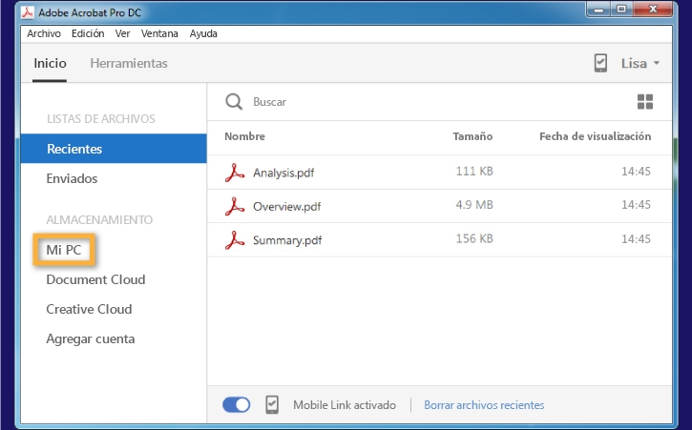Choose Mi PC storage
This screenshot has height=430, width=692.
tap(64, 250)
